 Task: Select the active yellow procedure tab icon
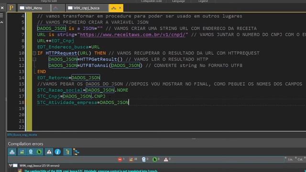click(x=114, y=8)
